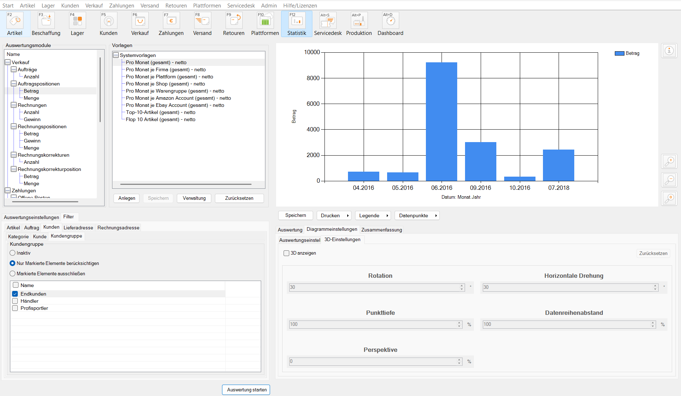Image resolution: width=681 pixels, height=396 pixels.
Task: Zoom in on the chart with magnifier plus
Action: pyautogui.click(x=669, y=161)
